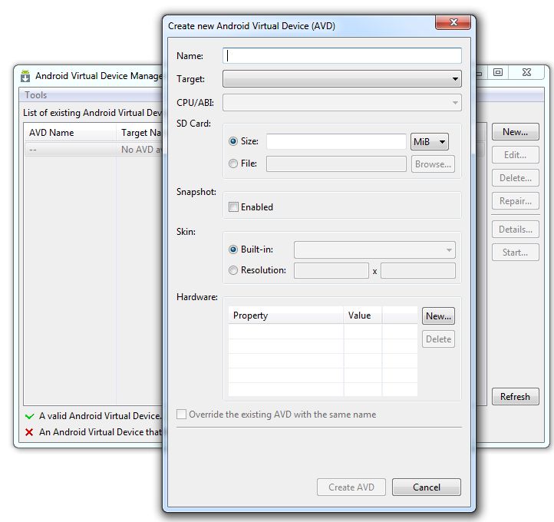Open the MiB size unit dropdown
The height and width of the screenshot is (522, 554).
click(429, 142)
